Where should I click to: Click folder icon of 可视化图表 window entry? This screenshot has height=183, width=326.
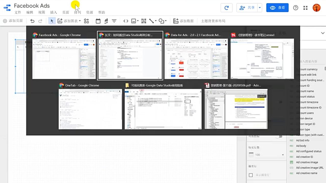pos(127,85)
